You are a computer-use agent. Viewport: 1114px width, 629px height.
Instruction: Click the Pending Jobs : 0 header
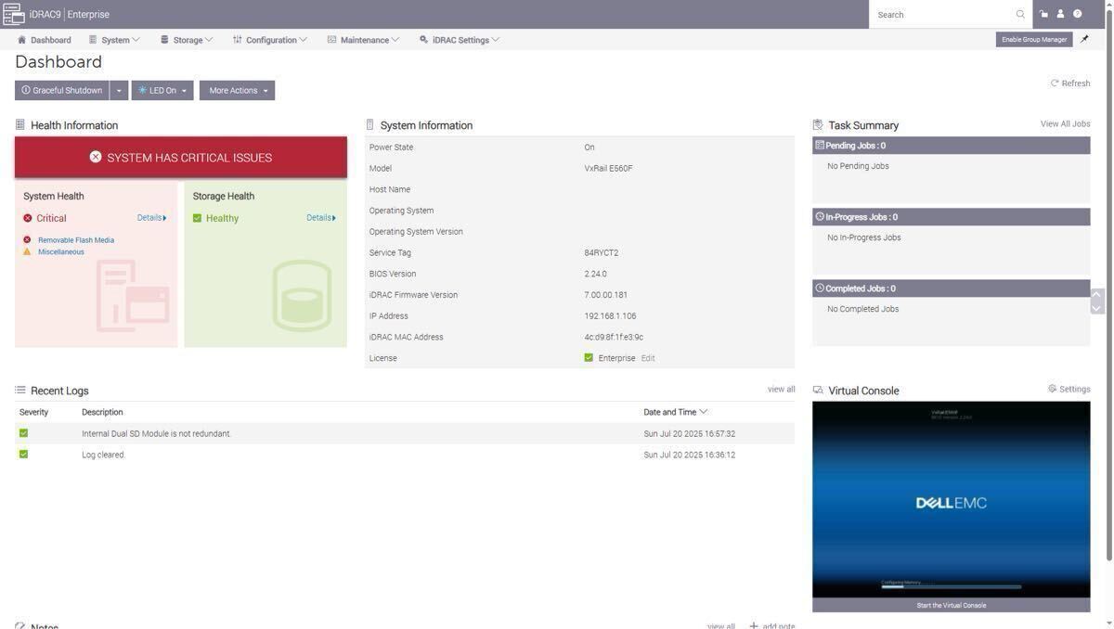[x=952, y=146]
